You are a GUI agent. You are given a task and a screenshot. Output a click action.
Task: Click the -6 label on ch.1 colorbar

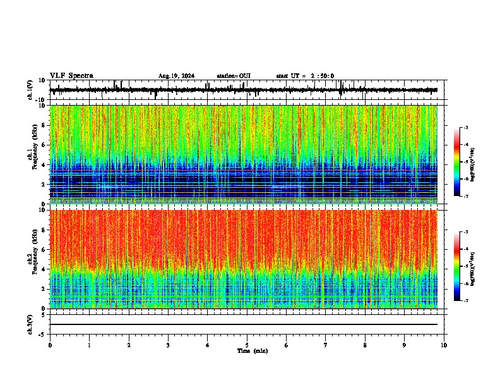click(466, 179)
